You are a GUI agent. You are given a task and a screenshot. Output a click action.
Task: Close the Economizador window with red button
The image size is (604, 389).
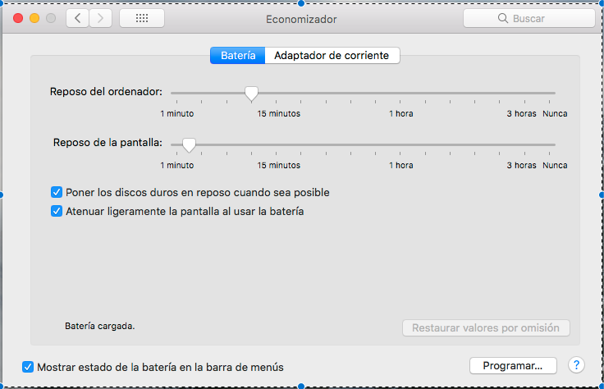coord(18,18)
